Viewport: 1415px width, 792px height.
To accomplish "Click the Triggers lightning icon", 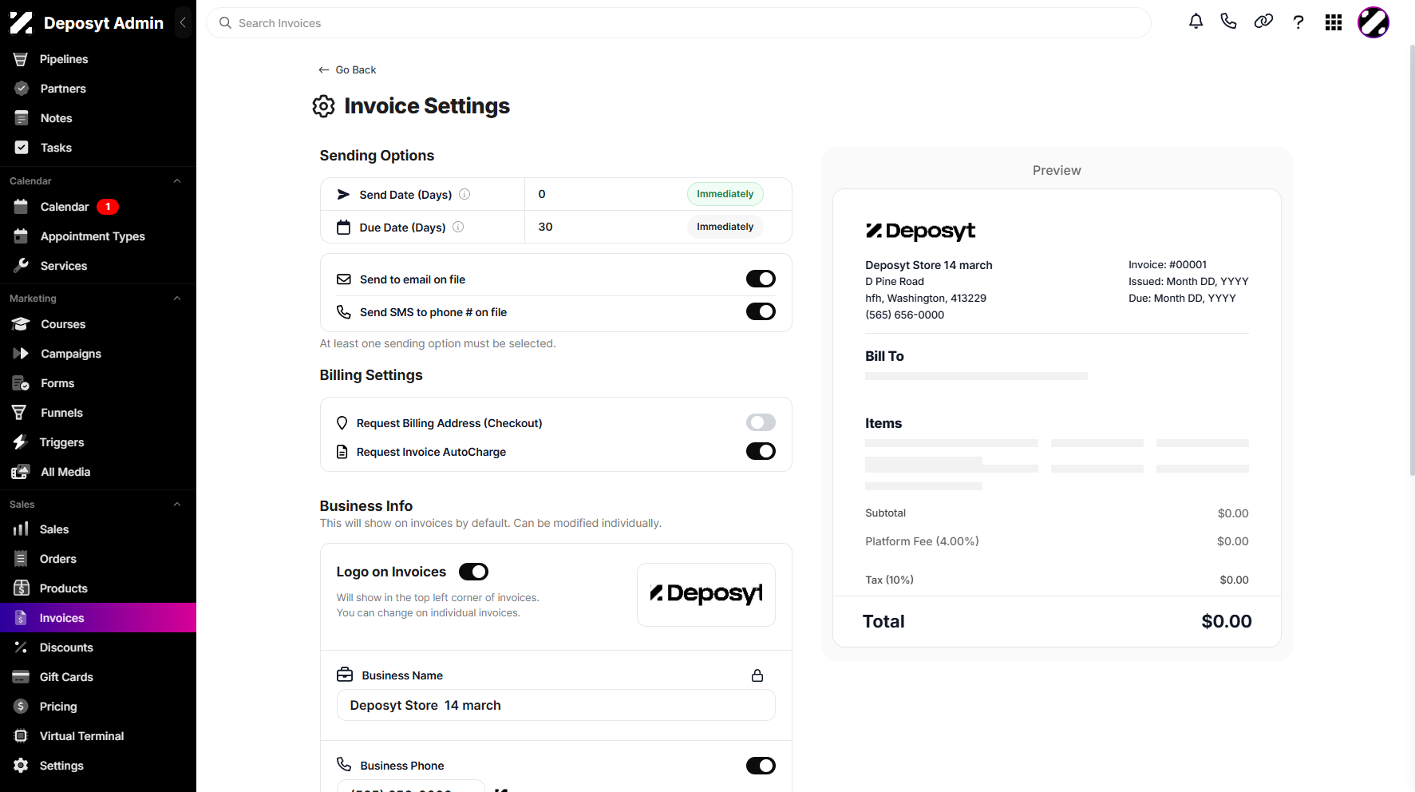I will pyautogui.click(x=21, y=442).
